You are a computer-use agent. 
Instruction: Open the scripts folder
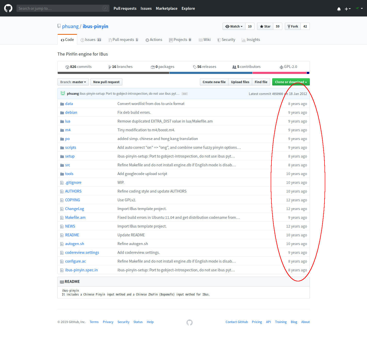[71, 148]
